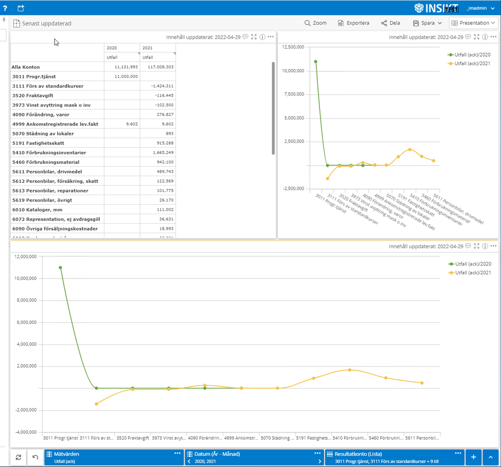Image resolution: width=501 pixels, height=467 pixels.
Task: Select the 6090 Övriga försäljningskostnader row
Action: click(93, 229)
